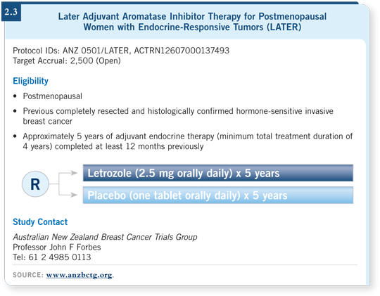Click the Study Contact section heading
380x296 pixels.
40,221
